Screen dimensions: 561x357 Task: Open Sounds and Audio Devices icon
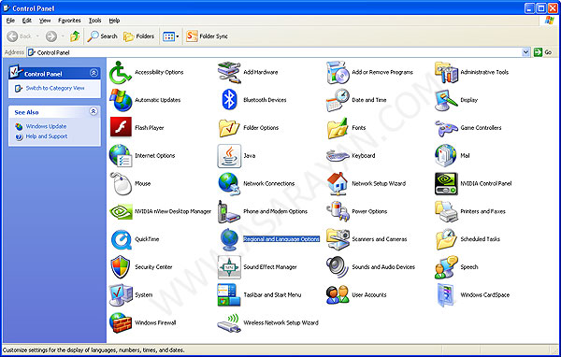click(338, 267)
